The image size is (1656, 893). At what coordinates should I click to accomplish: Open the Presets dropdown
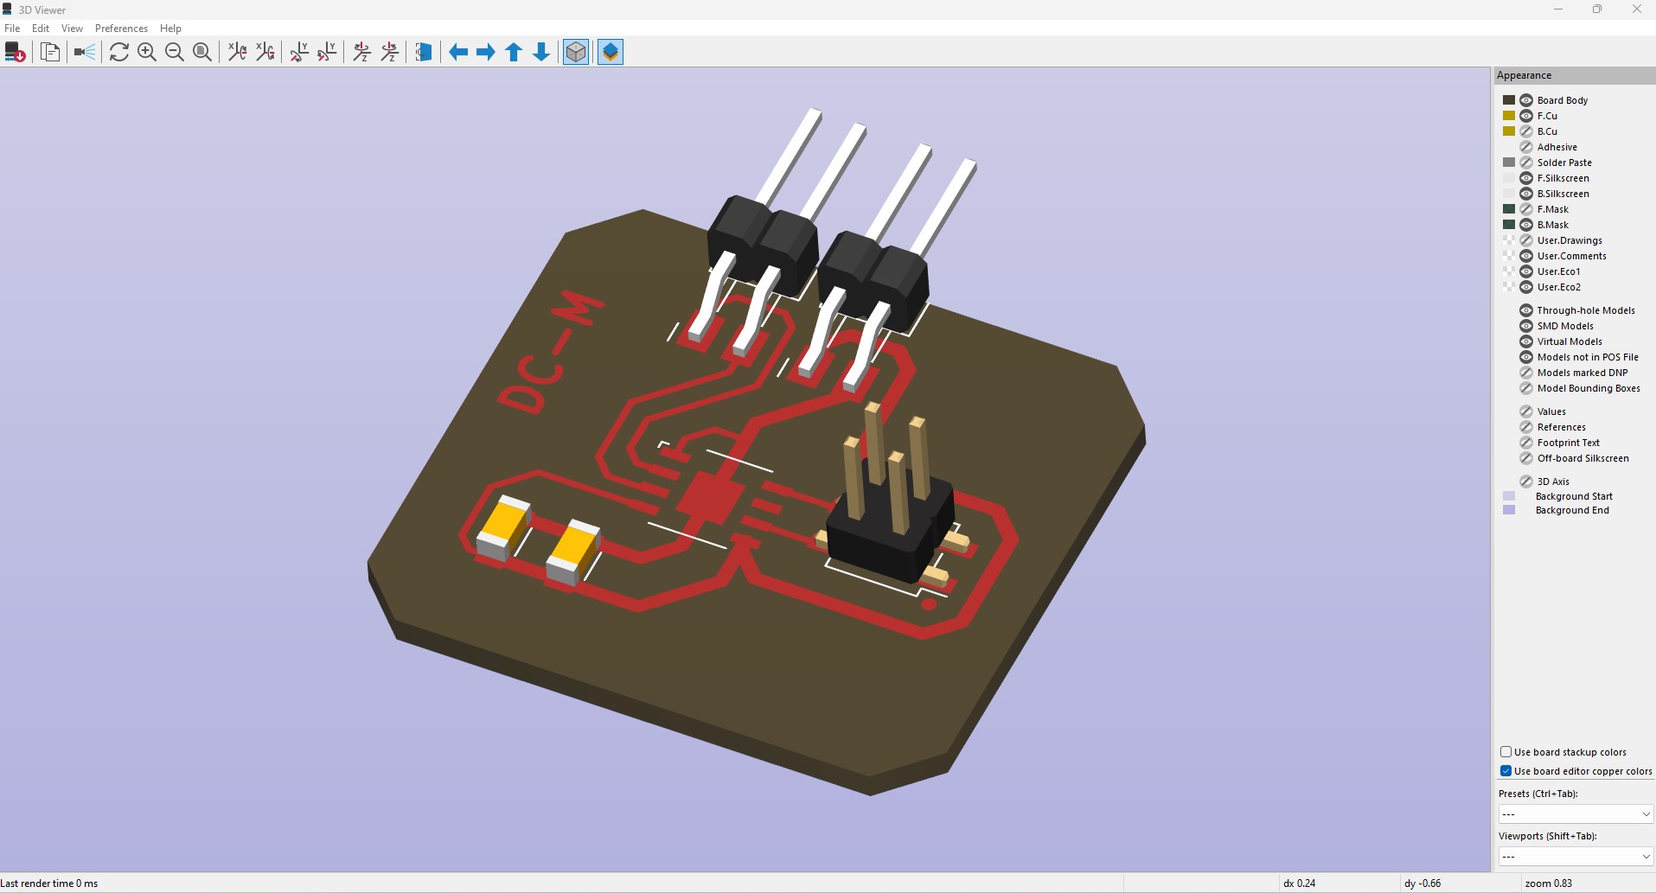pyautogui.click(x=1576, y=814)
